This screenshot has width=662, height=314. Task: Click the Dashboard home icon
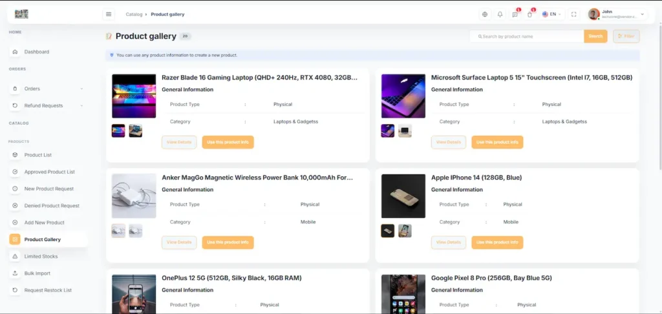pyautogui.click(x=16, y=52)
